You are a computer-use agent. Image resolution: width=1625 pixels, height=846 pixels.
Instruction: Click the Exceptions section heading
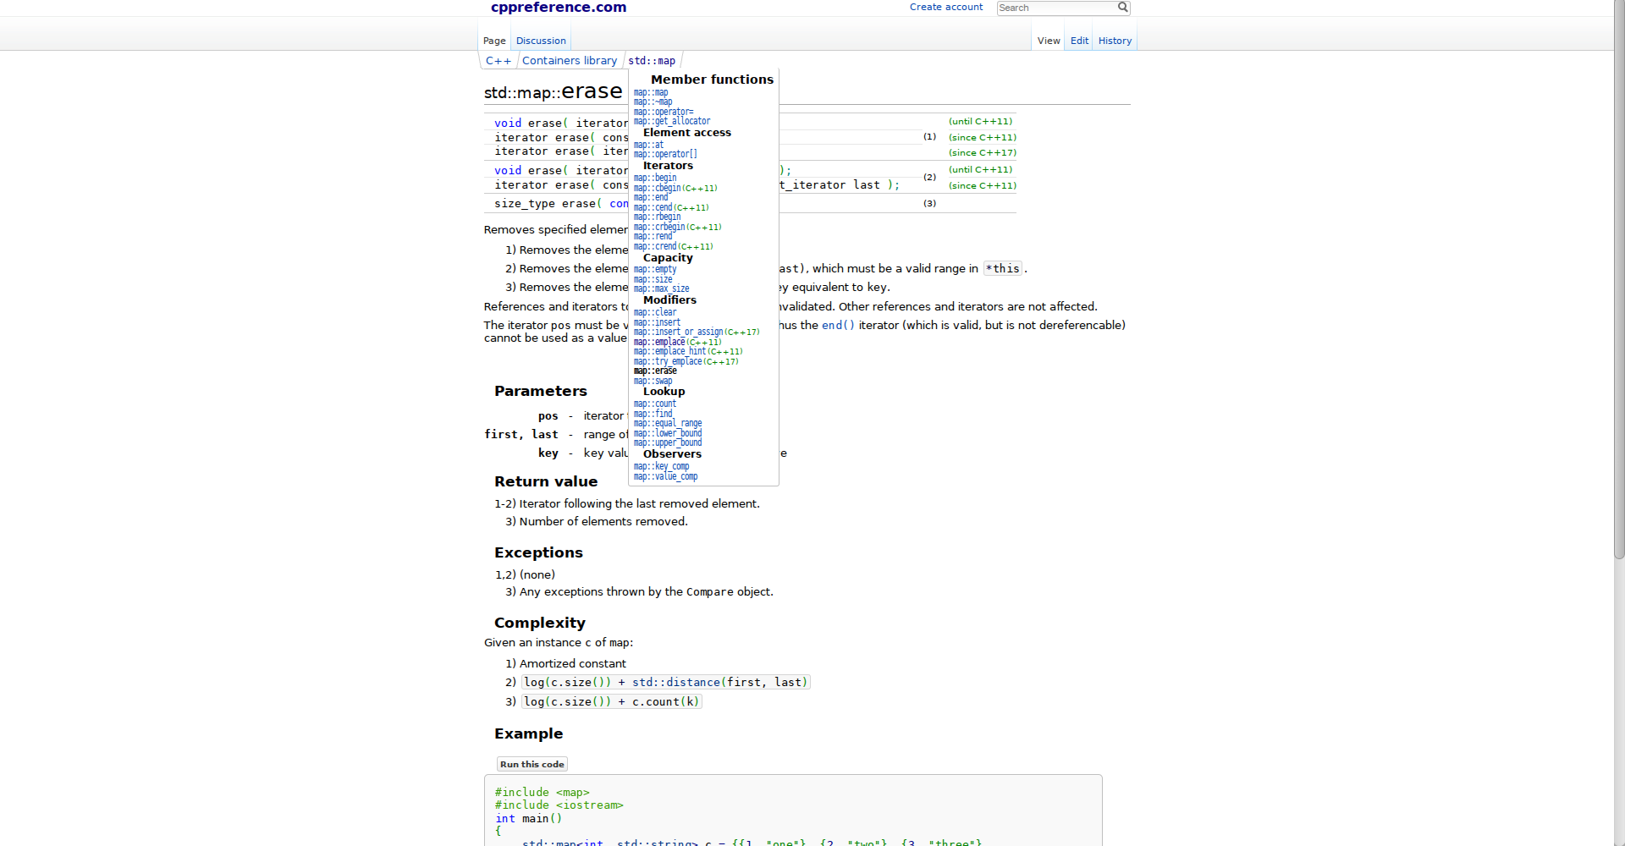(538, 552)
